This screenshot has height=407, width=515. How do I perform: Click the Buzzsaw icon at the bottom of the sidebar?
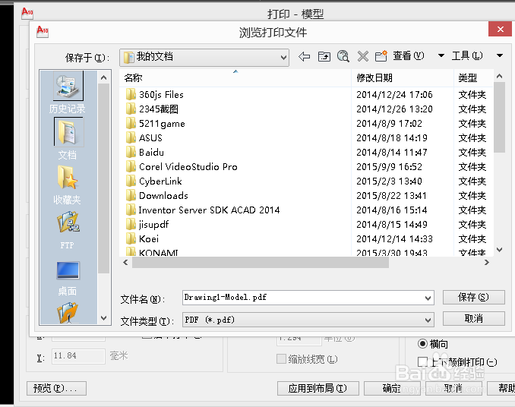68,312
